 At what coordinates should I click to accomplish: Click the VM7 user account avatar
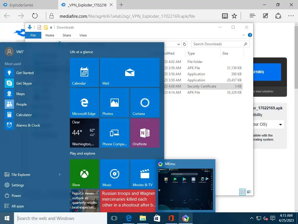[9, 52]
